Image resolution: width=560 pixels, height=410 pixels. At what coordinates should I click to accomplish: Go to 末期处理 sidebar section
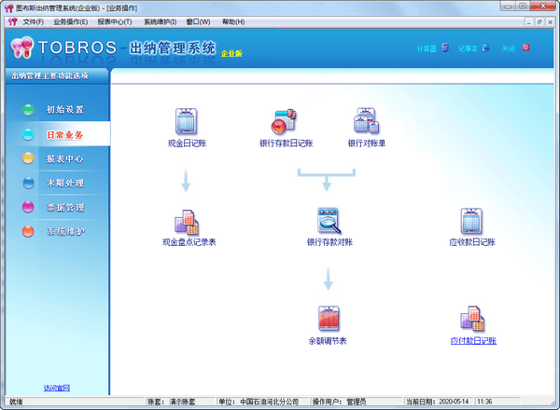tap(64, 183)
